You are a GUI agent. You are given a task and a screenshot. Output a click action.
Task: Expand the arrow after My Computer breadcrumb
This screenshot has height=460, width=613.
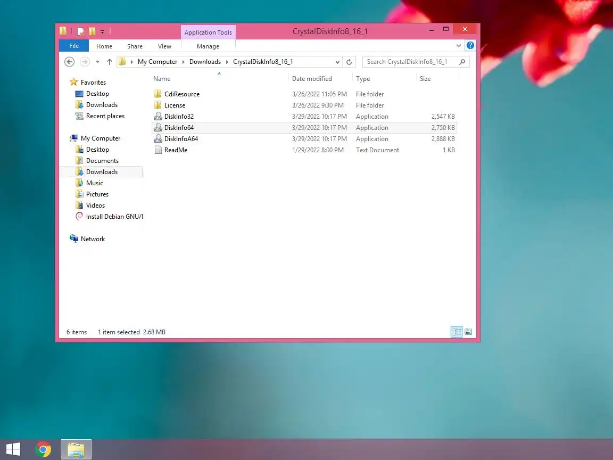click(x=184, y=62)
